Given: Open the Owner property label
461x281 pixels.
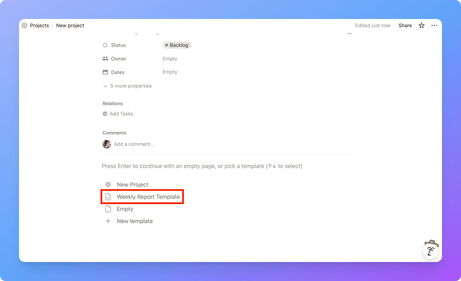Looking at the screenshot, I should (118, 59).
